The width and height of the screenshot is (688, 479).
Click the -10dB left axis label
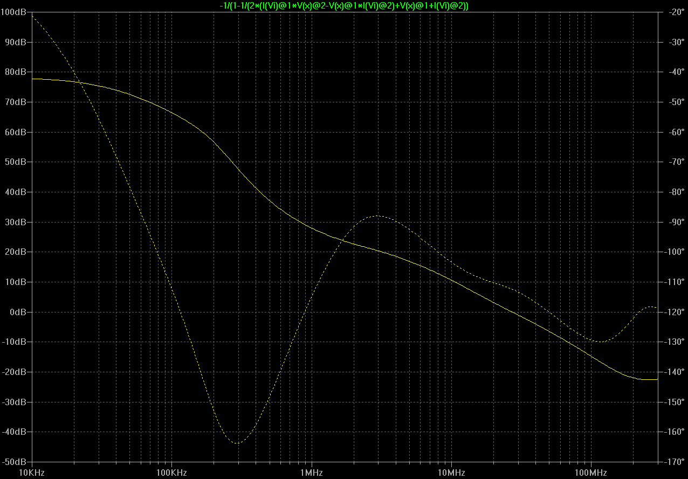tap(15, 342)
